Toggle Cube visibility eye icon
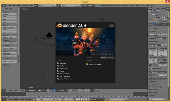171x102 pixels. 162,20
